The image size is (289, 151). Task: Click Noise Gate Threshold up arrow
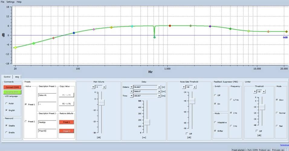[x=195, y=87]
